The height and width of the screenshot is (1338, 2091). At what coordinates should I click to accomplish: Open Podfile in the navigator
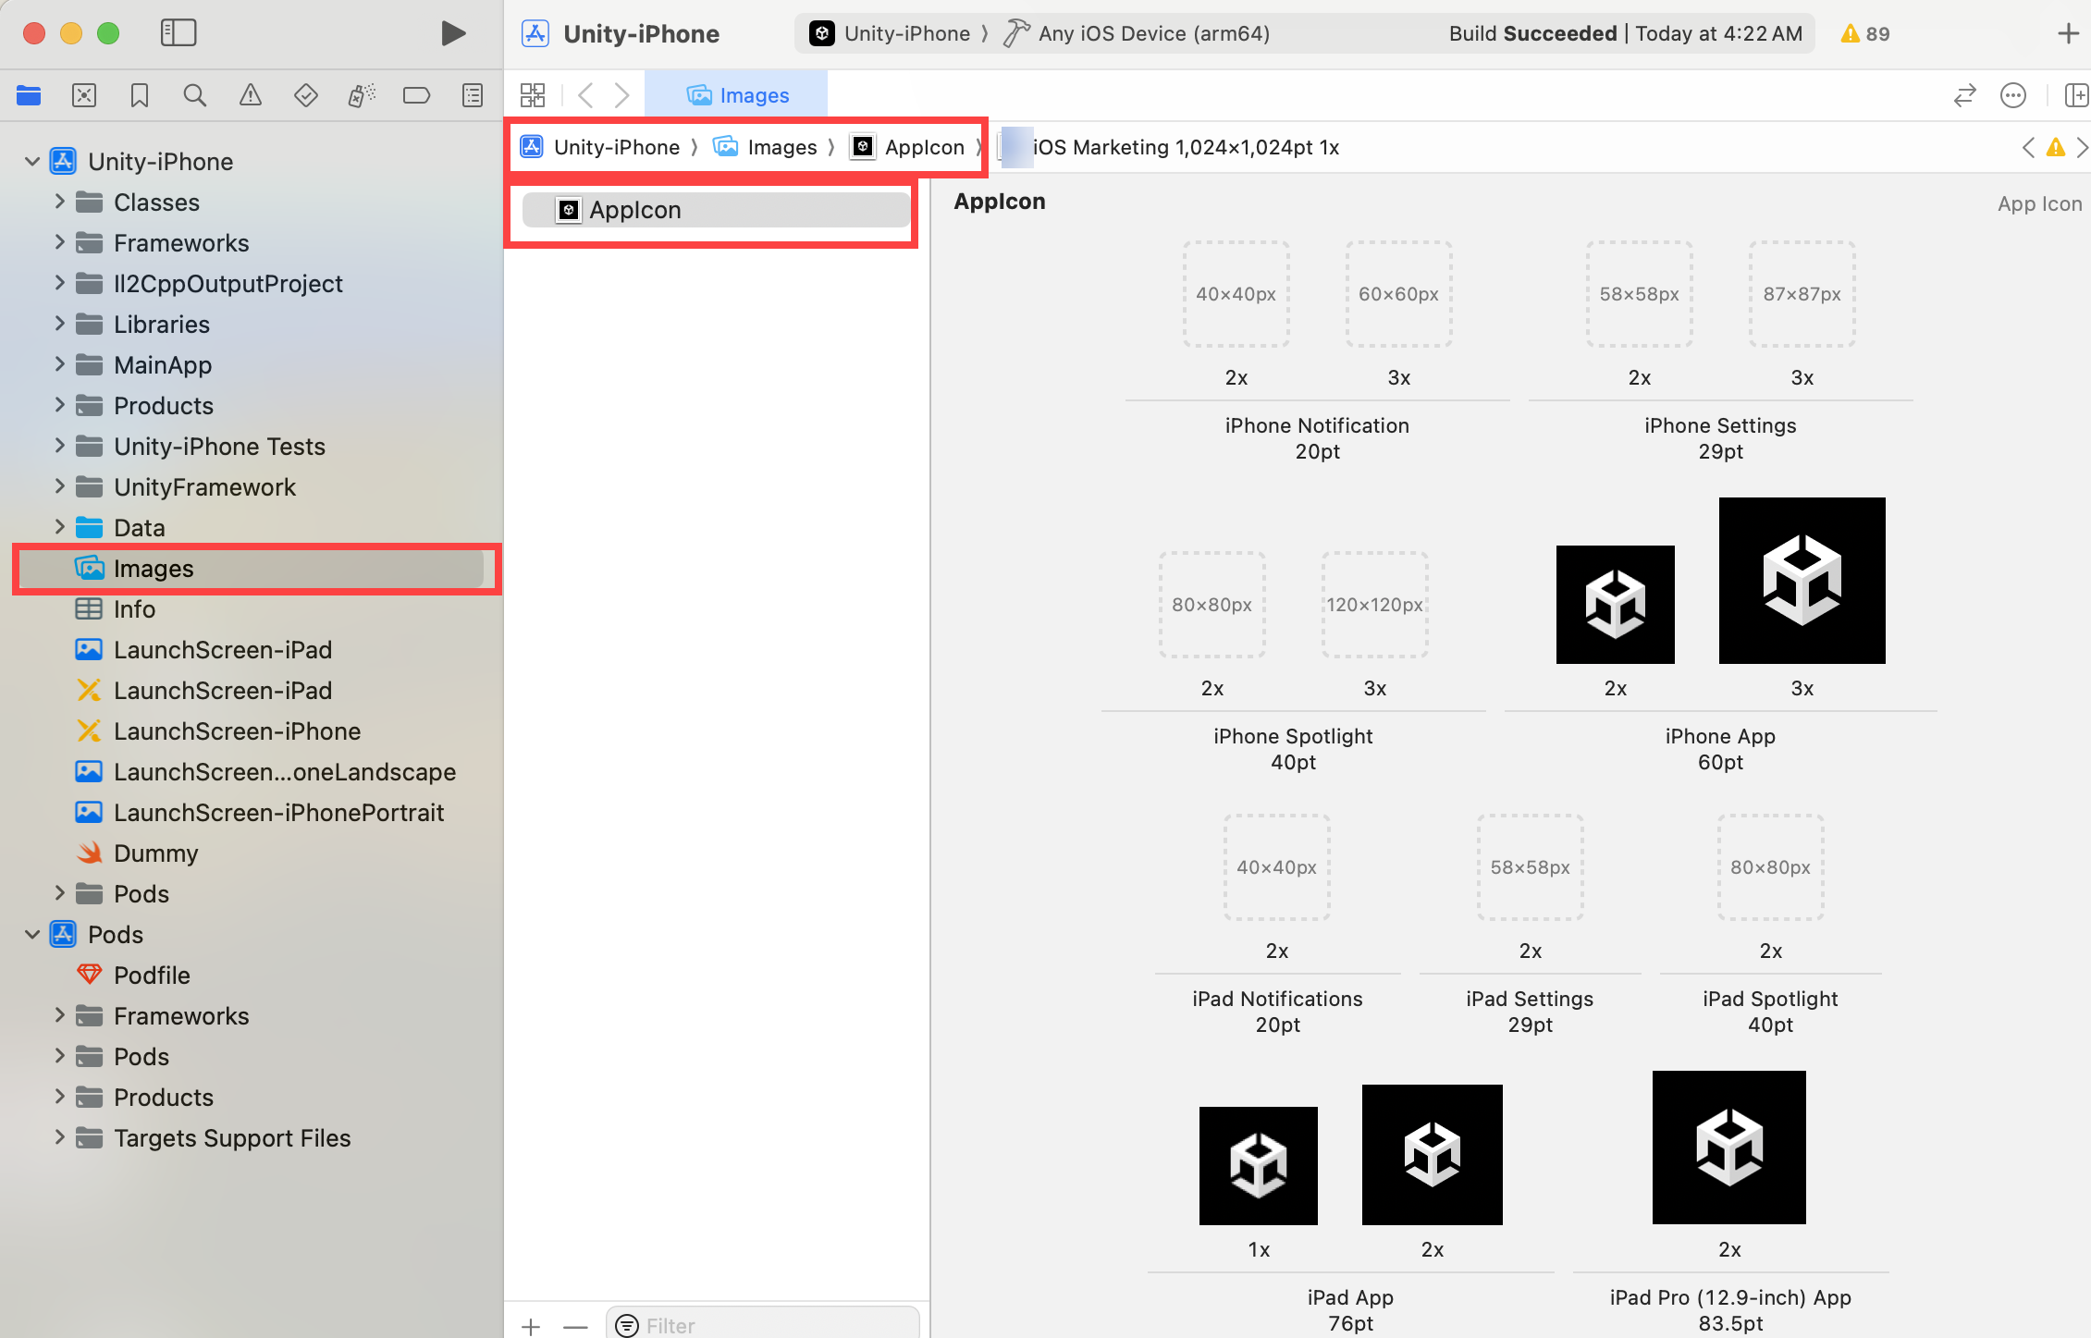152,975
